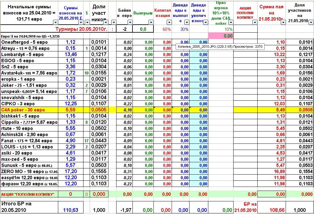
Task: Click the bishkek1 - 5 евро cell
Action: [x=29, y=116]
